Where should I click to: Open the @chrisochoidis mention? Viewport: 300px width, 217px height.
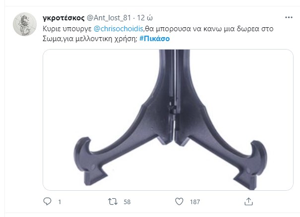pyautogui.click(x=119, y=29)
